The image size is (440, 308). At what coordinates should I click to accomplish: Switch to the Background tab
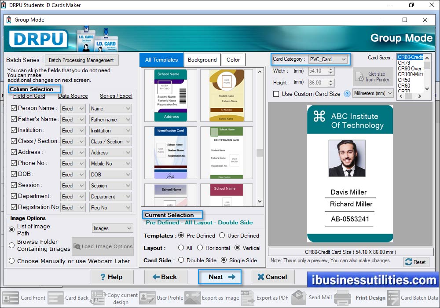tap(202, 59)
